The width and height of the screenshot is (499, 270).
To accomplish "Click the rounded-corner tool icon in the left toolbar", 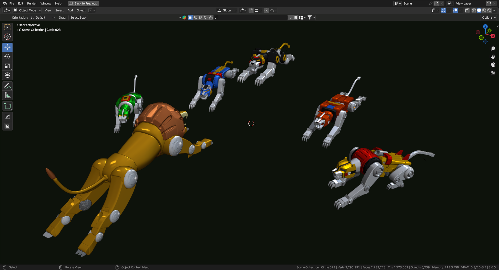I will (x=7, y=116).
